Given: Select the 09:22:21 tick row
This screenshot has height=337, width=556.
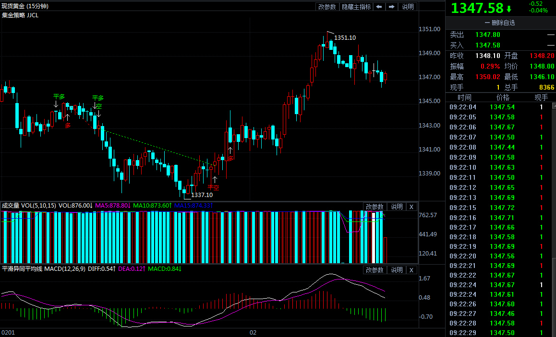Looking at the screenshot, I should pyautogui.click(x=498, y=266).
